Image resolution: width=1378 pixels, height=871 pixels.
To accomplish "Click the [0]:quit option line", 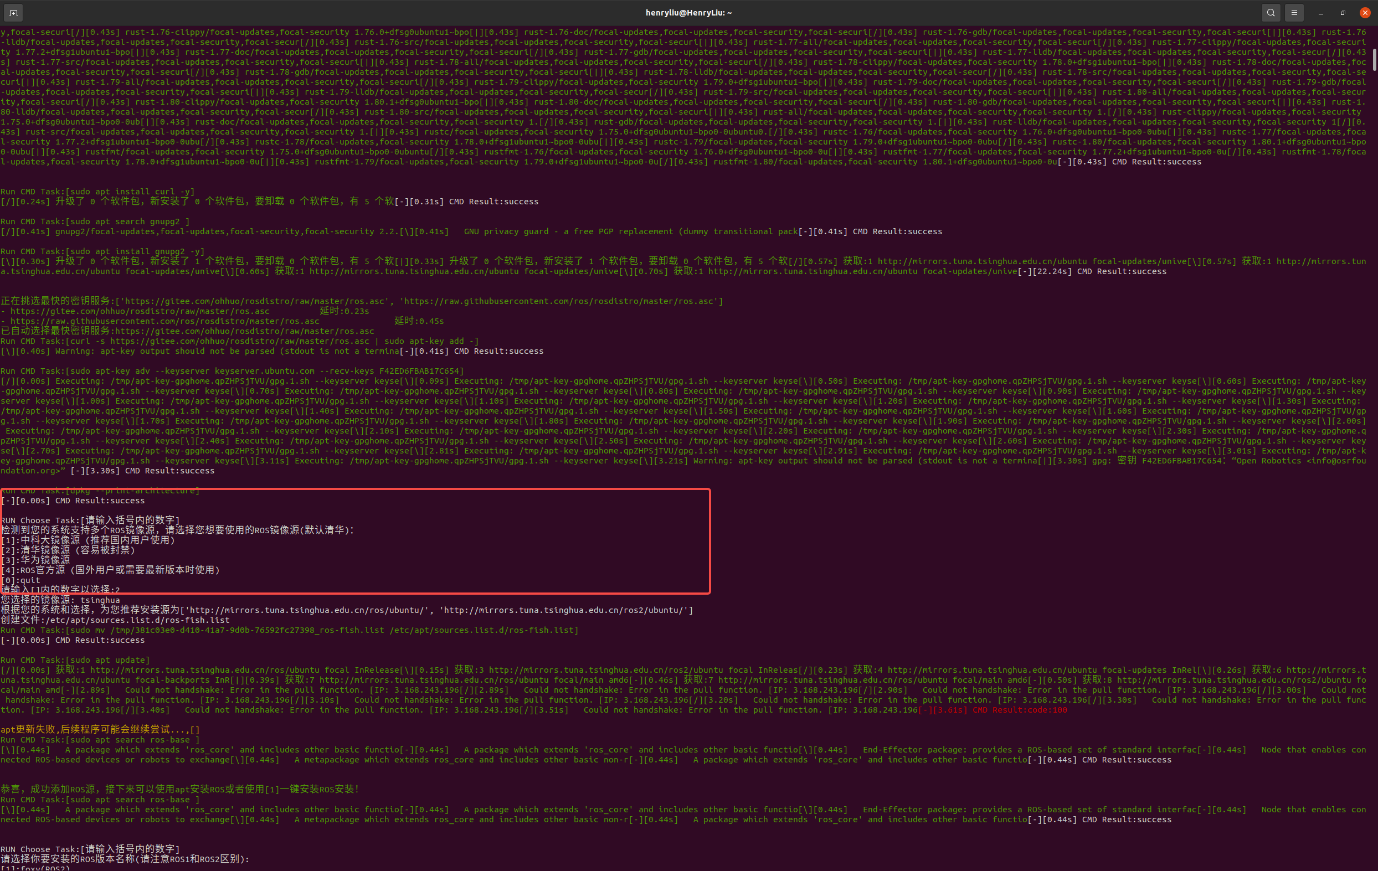I will click(x=20, y=580).
